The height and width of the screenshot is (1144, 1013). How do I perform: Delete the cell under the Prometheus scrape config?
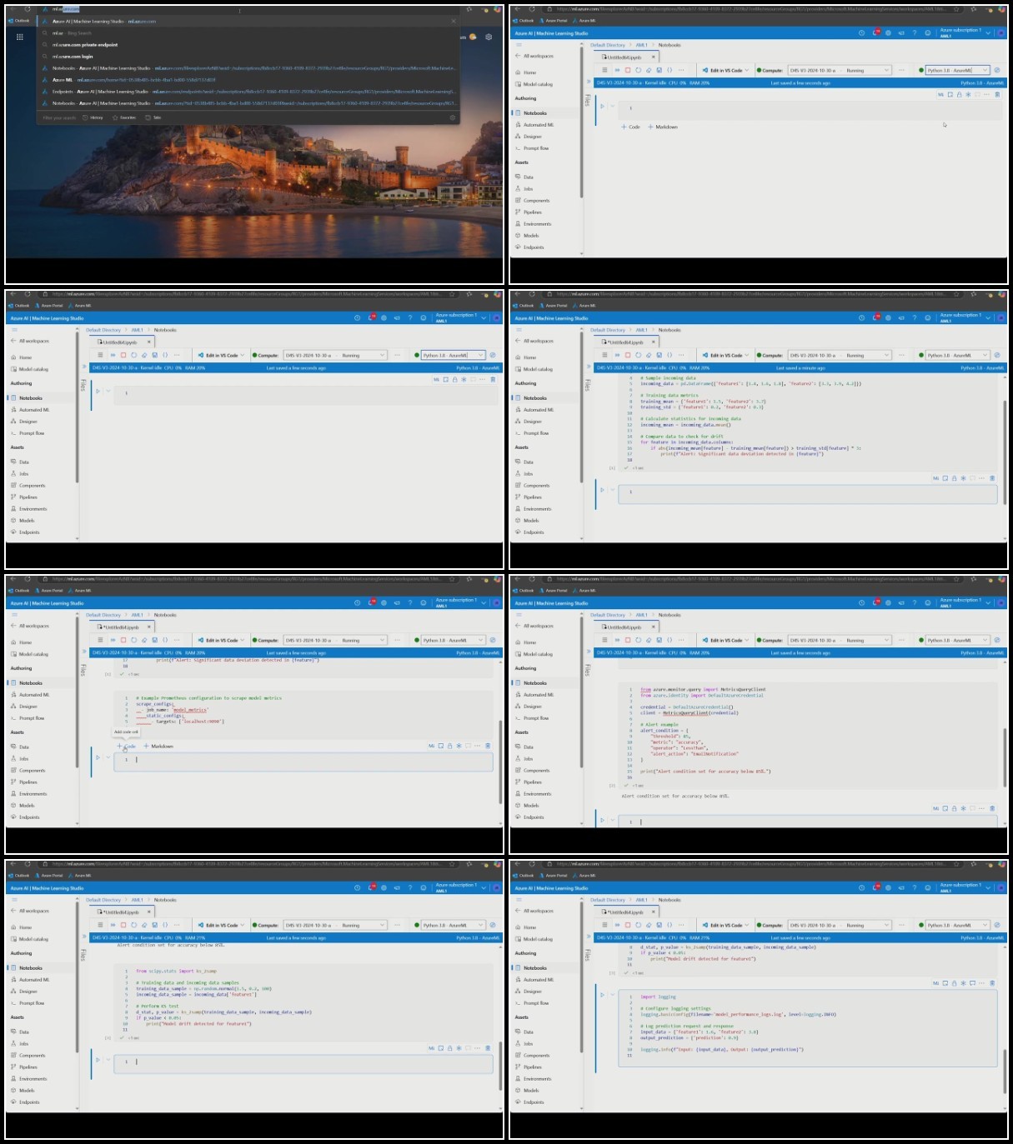pos(488,746)
